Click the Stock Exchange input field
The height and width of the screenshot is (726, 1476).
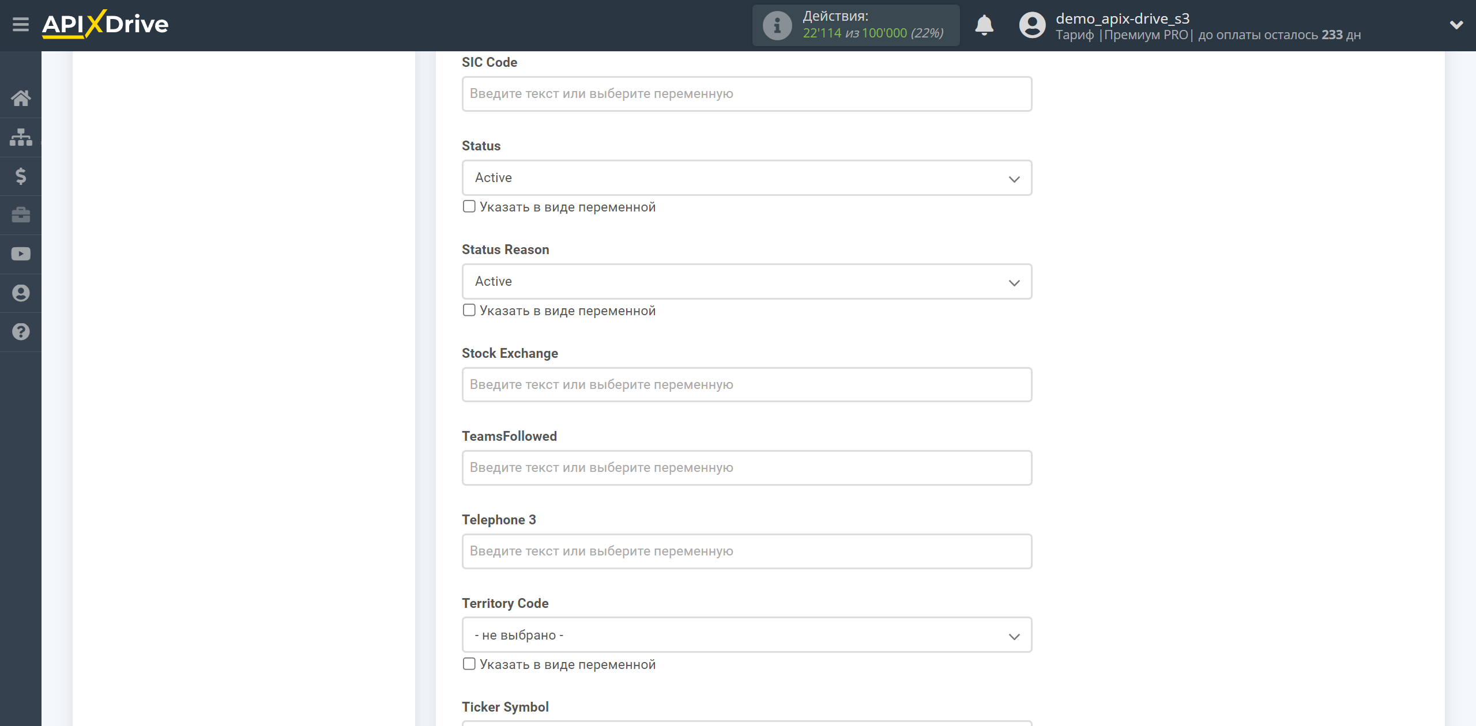click(745, 384)
